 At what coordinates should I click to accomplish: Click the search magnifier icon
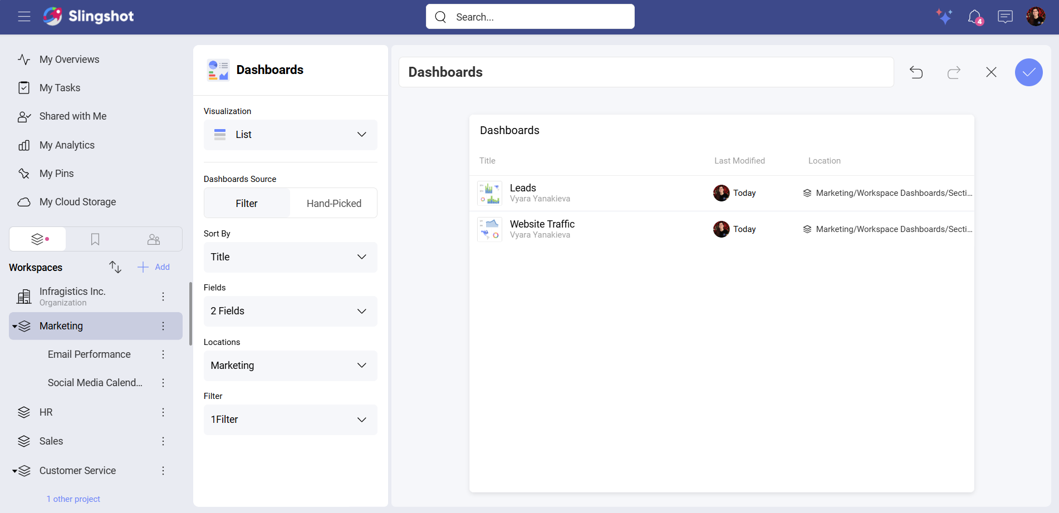tap(440, 16)
